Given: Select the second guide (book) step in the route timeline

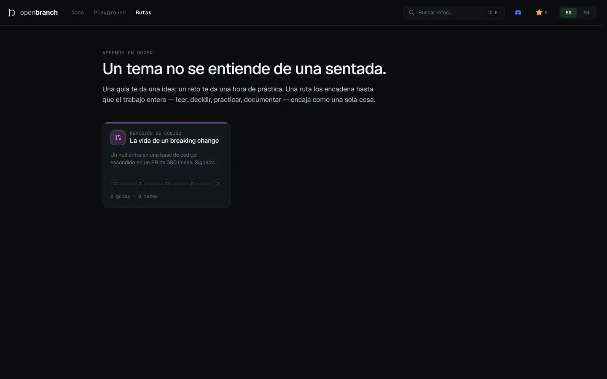Looking at the screenshot, I should 167,184.
